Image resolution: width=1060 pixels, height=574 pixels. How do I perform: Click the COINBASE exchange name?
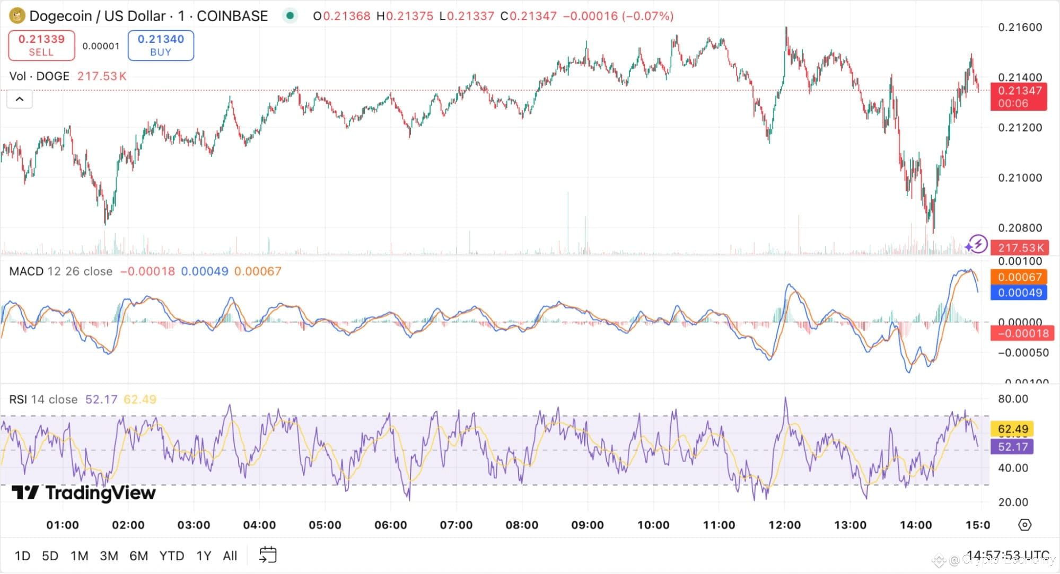coord(232,16)
